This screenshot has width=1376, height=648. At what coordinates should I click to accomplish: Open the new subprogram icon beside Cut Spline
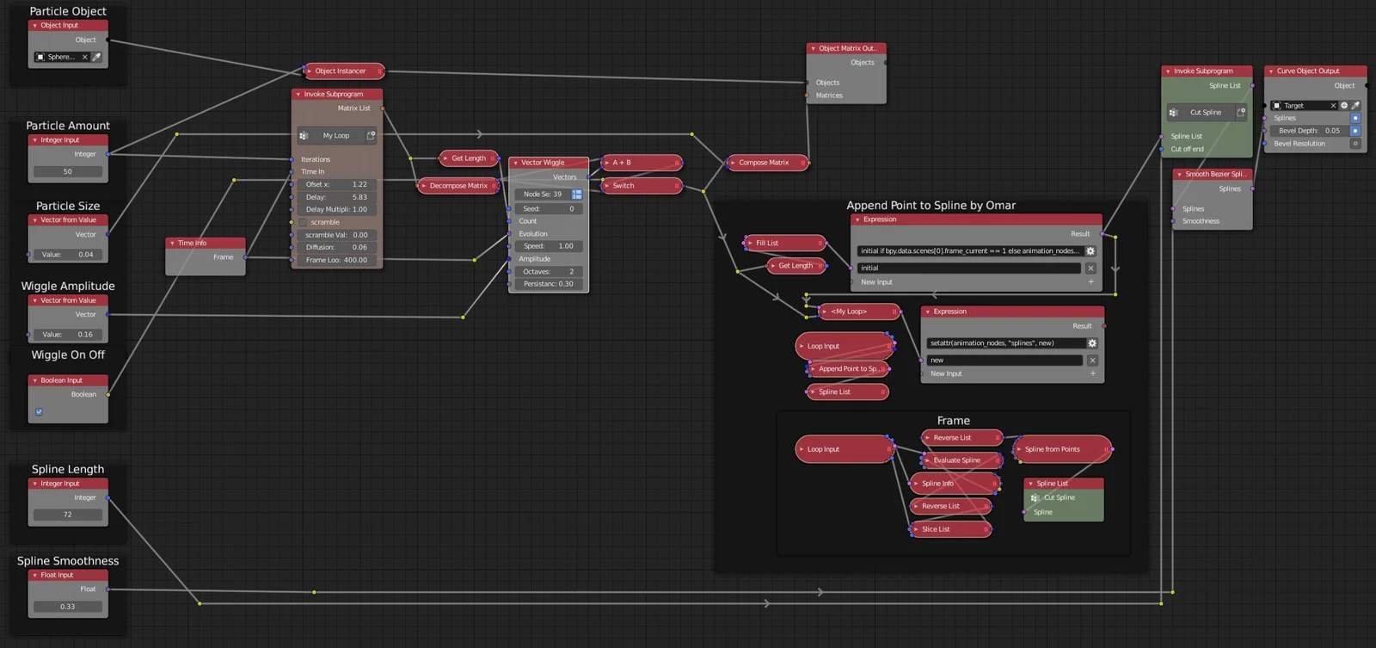pyautogui.click(x=1240, y=112)
